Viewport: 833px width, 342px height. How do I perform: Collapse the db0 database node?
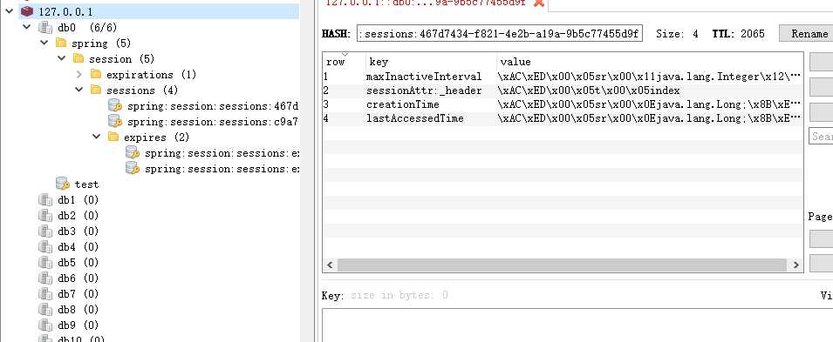(x=27, y=27)
